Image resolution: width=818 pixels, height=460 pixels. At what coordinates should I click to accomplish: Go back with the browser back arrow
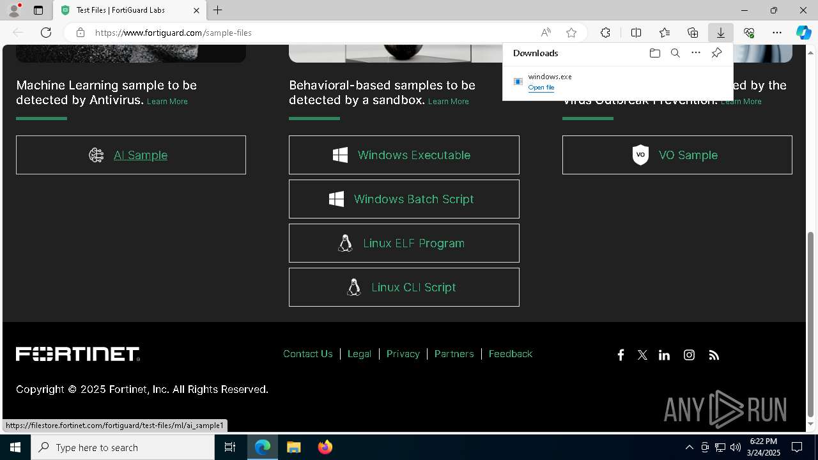(18, 33)
